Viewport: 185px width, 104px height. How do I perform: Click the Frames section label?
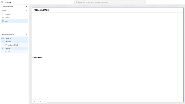4,11
